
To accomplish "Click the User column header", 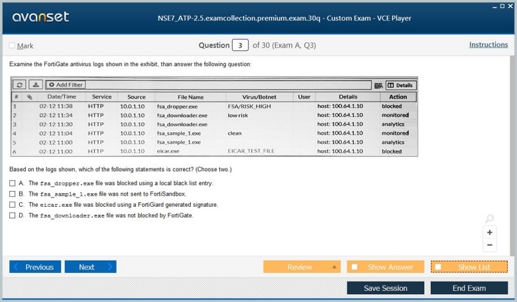I will coord(304,97).
